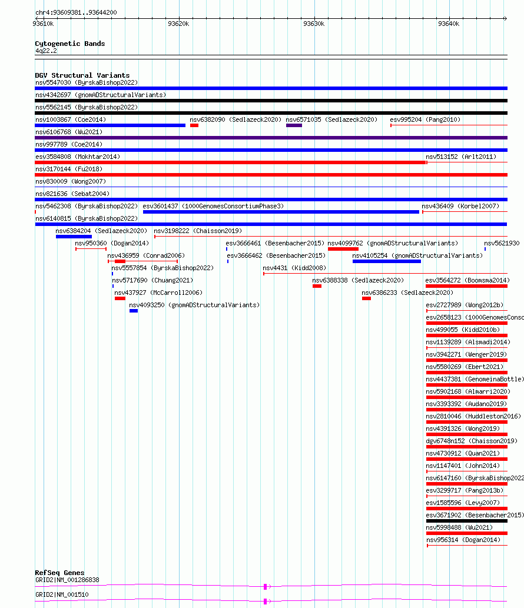Click nsv4730912 (Quan2021) label
This screenshot has width=524, height=608.
point(463,455)
